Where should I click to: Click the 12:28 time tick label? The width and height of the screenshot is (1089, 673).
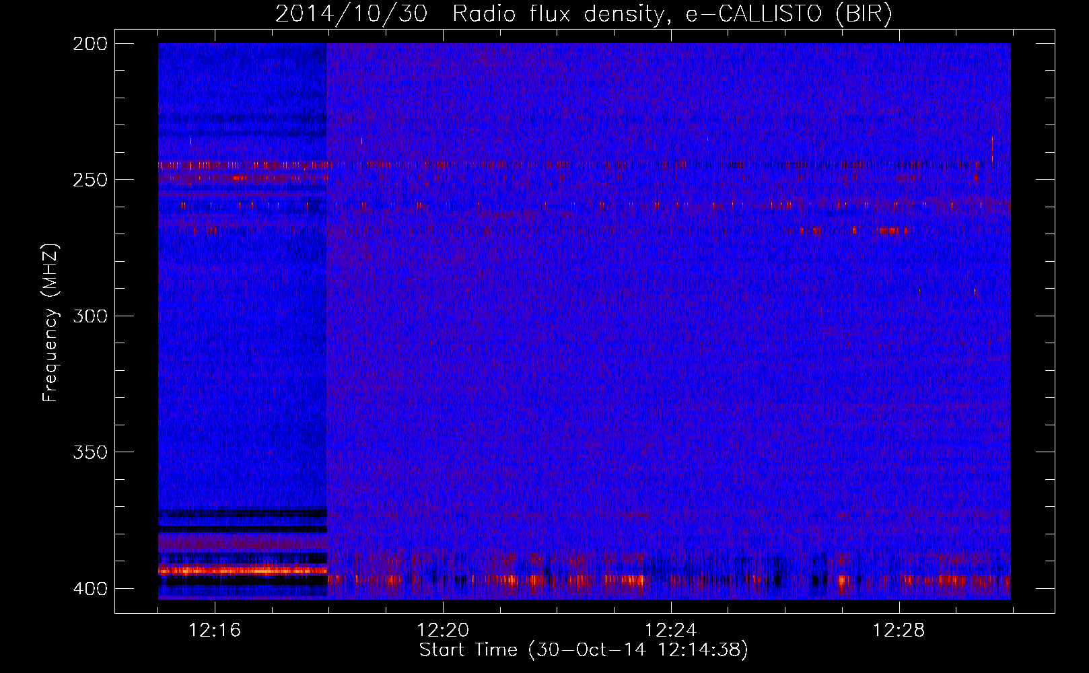(899, 631)
